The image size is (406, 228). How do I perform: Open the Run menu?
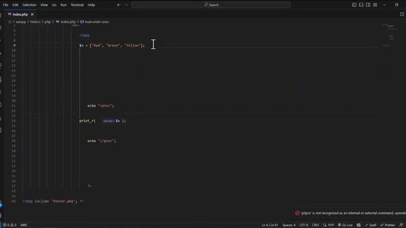tap(63, 5)
